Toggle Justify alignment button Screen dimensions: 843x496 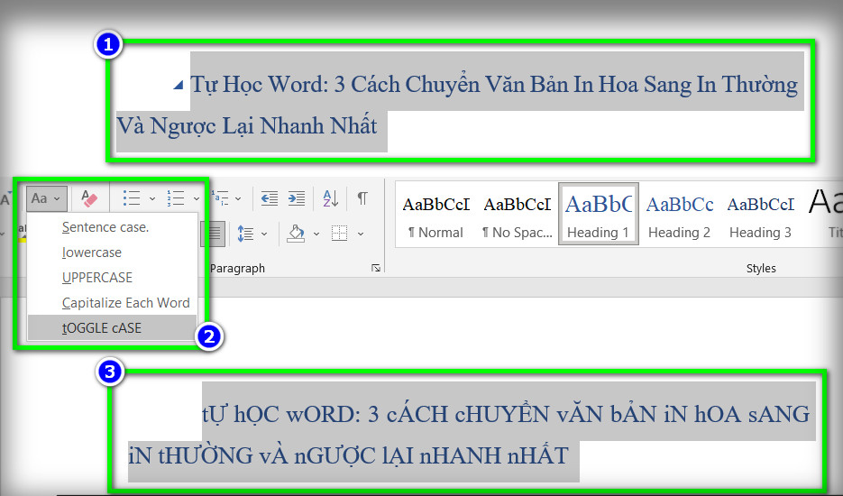214,234
